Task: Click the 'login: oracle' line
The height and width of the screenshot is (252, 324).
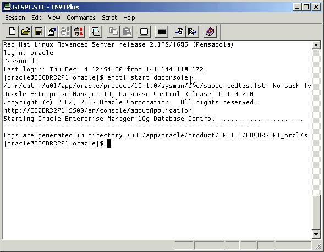Action: (x=28, y=53)
